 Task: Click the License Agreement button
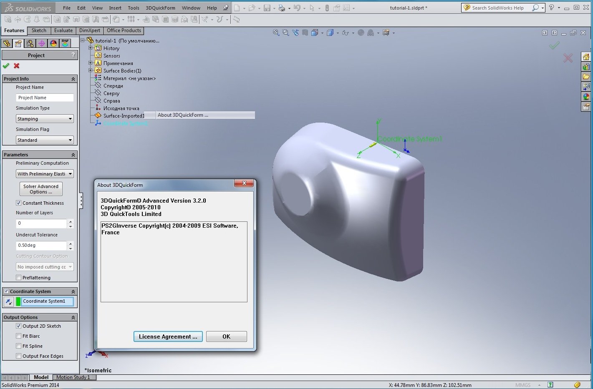point(168,336)
